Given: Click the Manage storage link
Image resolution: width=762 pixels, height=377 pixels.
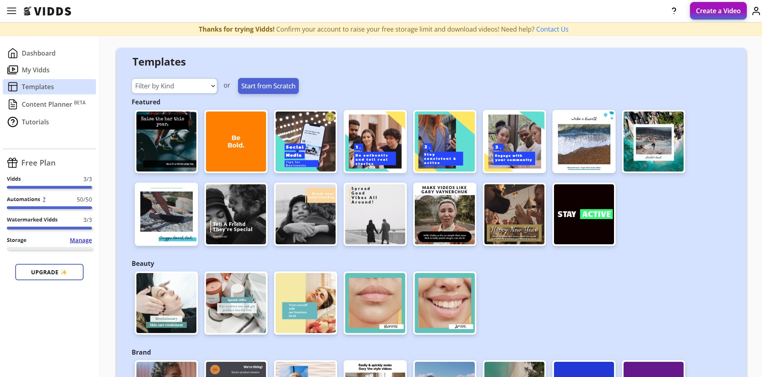Looking at the screenshot, I should click(x=81, y=240).
